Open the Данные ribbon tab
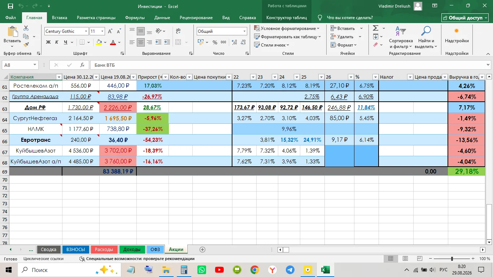This screenshot has width=493, height=277. (x=162, y=18)
